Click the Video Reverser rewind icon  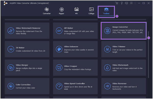(107, 86)
